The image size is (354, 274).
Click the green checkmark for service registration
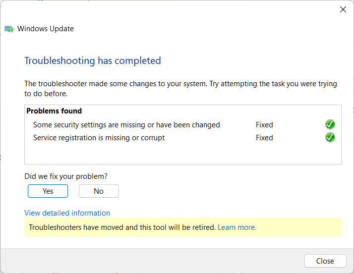point(330,137)
